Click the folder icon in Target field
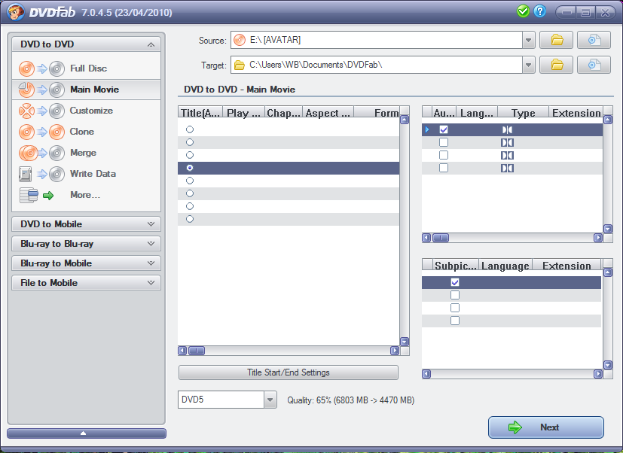The image size is (623, 453). coord(240,65)
